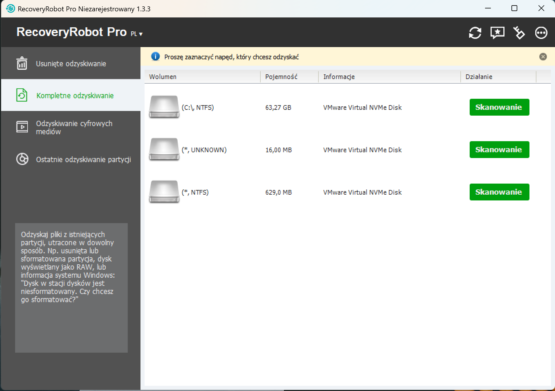This screenshot has height=391, width=555.
Task: Sort by the Wolumen column header
Action: click(202, 77)
